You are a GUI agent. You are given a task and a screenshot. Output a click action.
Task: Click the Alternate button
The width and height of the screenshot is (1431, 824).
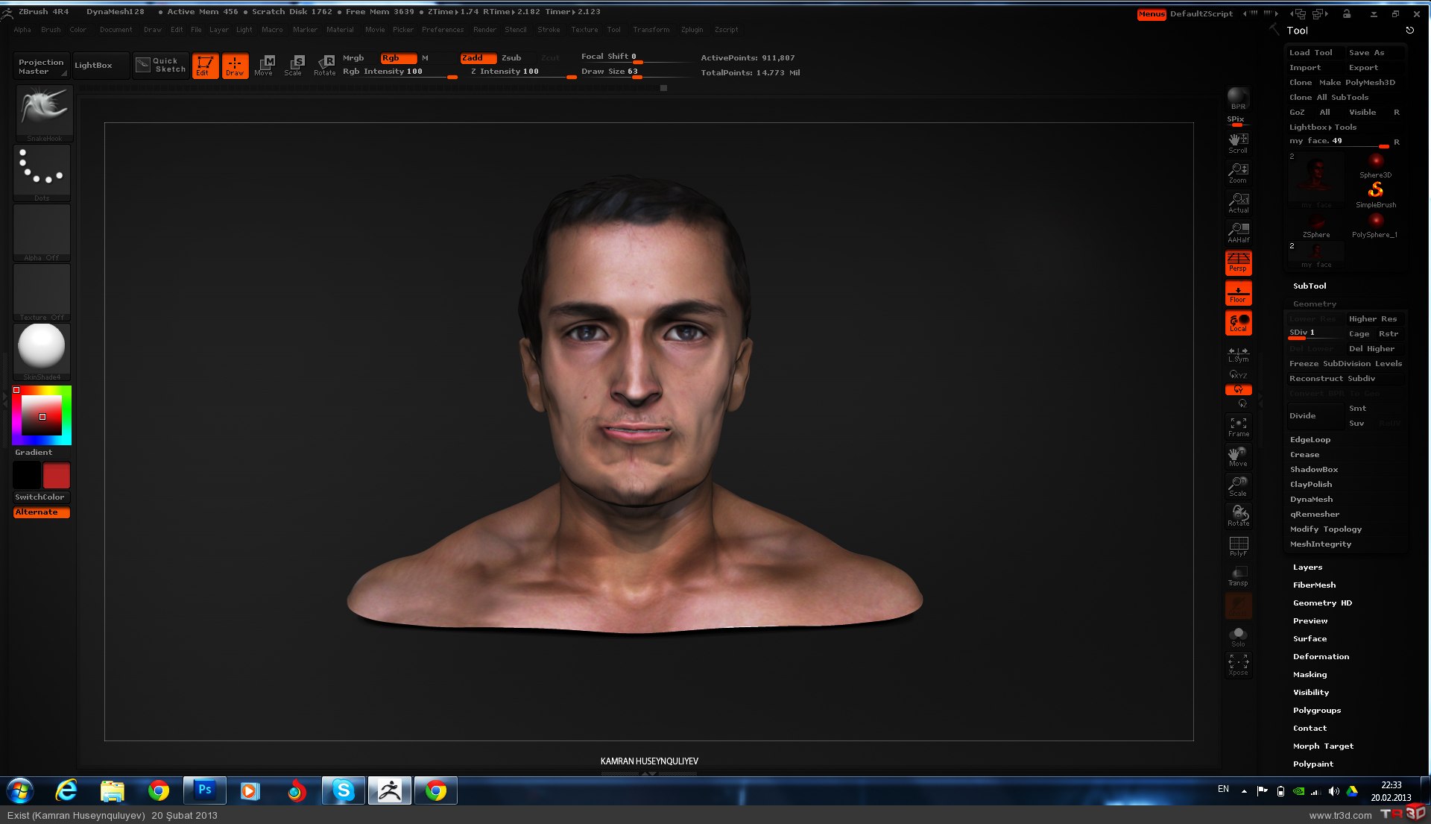[x=42, y=512]
